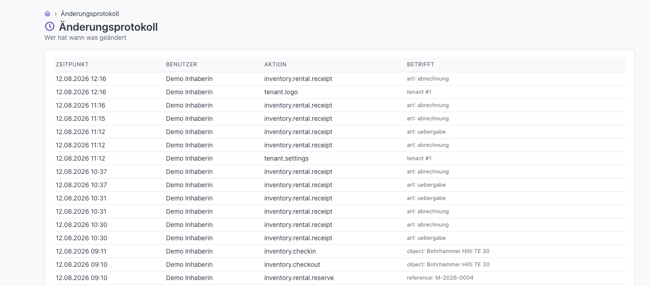Click 'art: uebergabe' in the 11:12 row
This screenshot has height=286, width=650.
[426, 132]
